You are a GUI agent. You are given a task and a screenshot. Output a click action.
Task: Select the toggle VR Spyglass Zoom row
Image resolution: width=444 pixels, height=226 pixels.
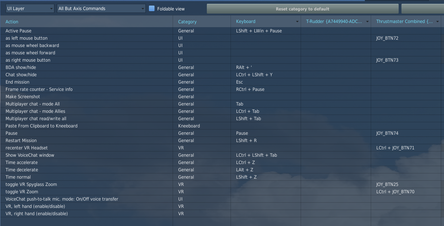pyautogui.click(x=31, y=185)
